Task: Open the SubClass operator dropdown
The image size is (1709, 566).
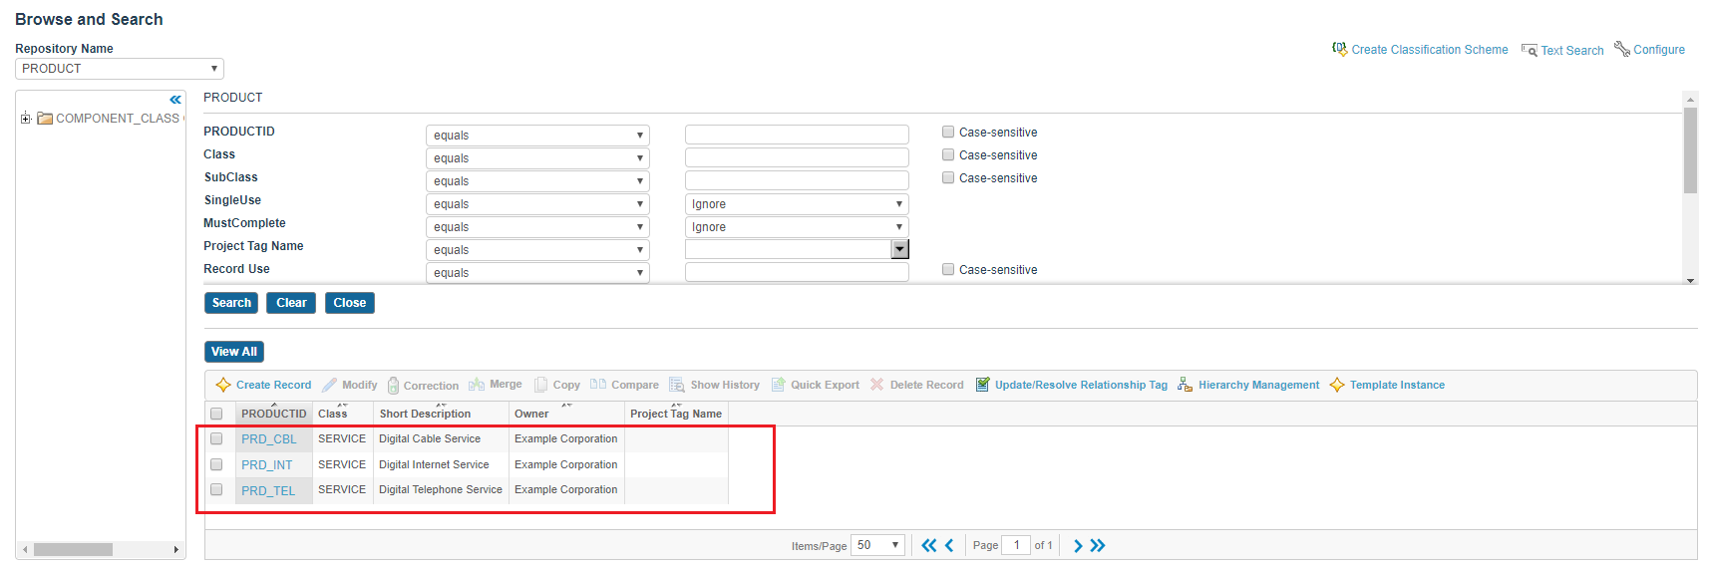Action: click(537, 181)
